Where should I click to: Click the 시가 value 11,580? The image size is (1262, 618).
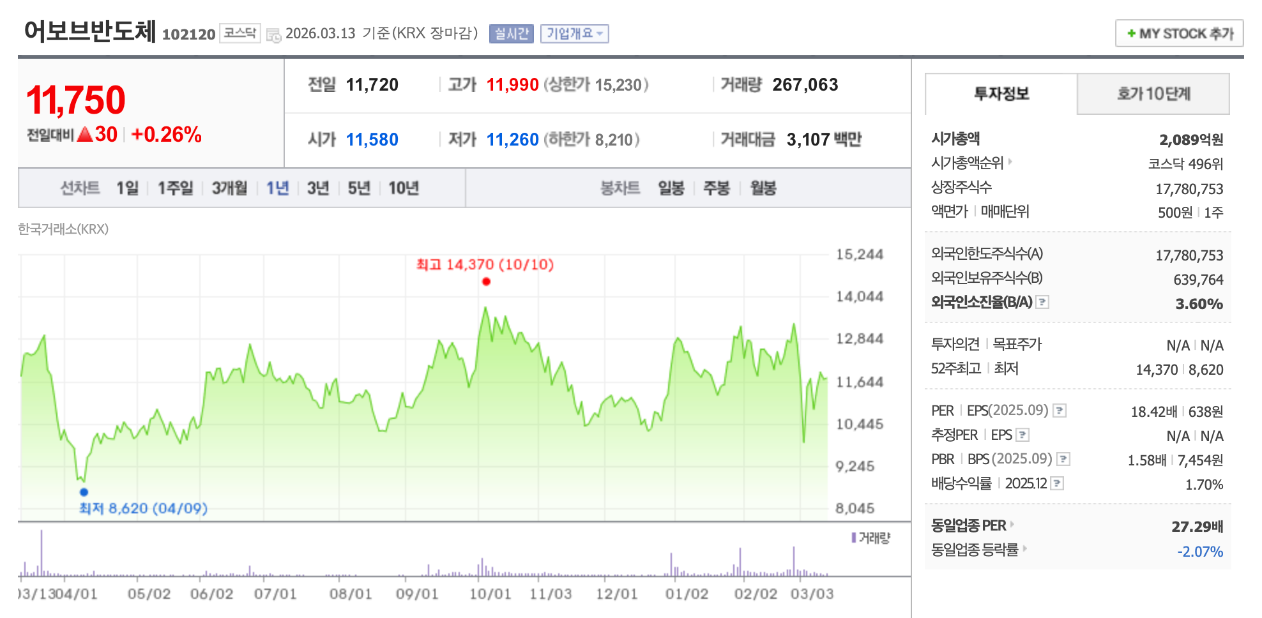click(372, 140)
